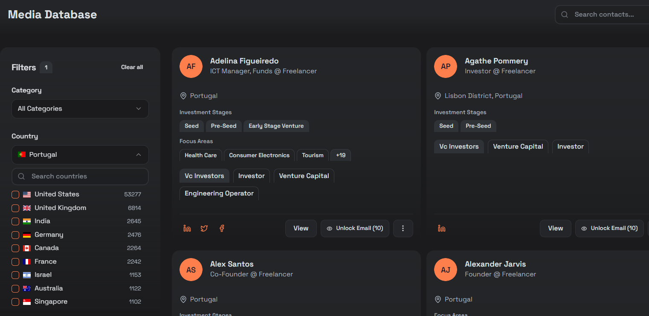The image size is (649, 316).
Task: Open Adelina Figueiredo's Facebook icon
Action: click(x=222, y=228)
